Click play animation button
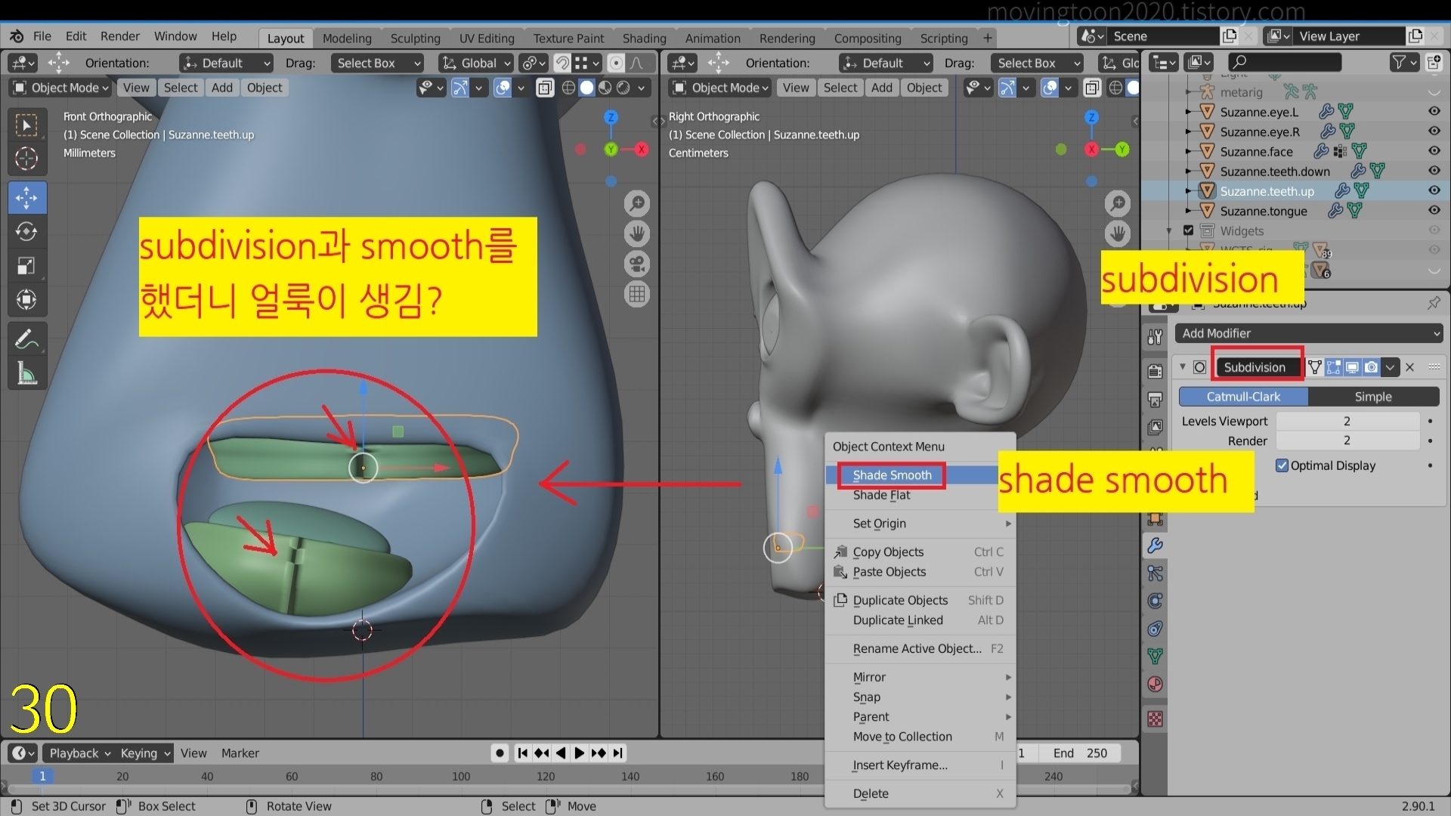 pos(579,753)
